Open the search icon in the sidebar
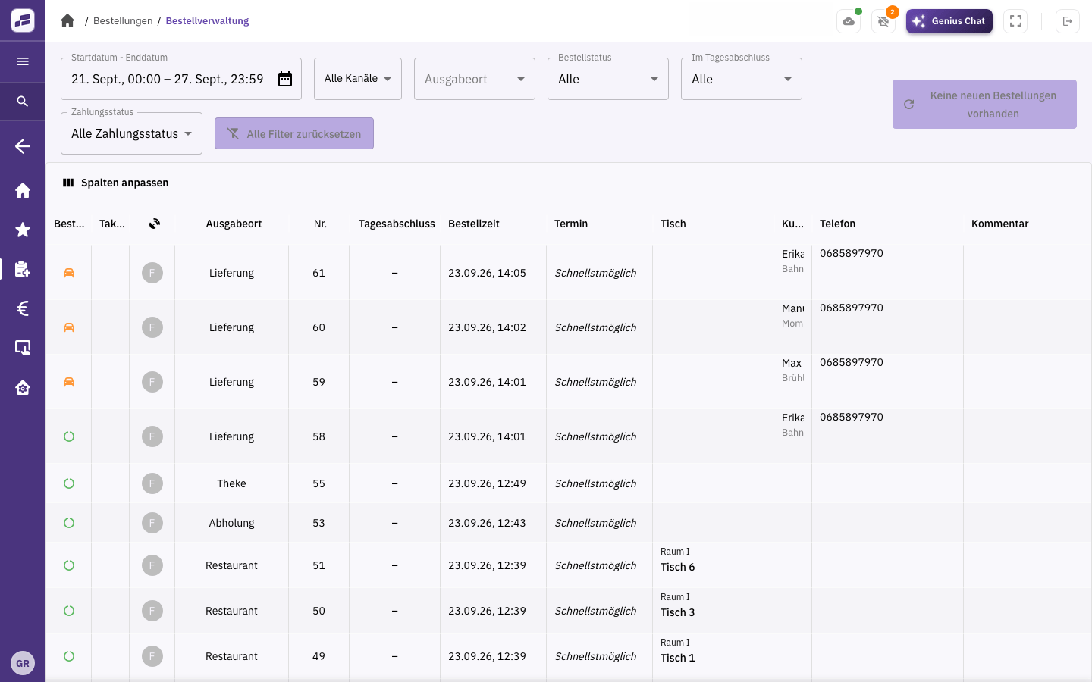Screen dimensions: 1092x682 click(23, 101)
